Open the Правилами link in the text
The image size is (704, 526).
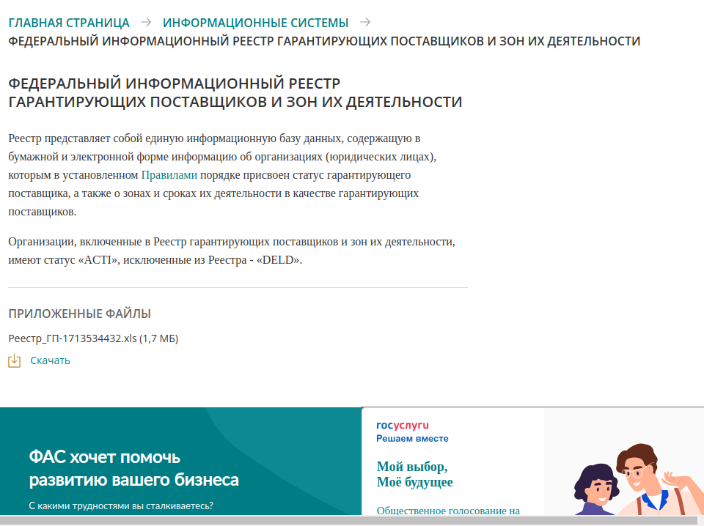point(169,175)
